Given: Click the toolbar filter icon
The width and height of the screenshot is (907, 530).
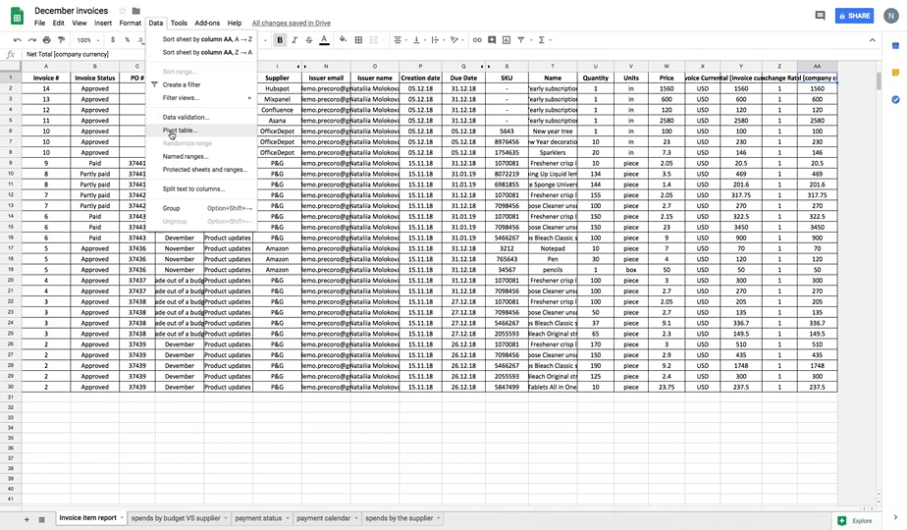Looking at the screenshot, I should click(x=521, y=40).
